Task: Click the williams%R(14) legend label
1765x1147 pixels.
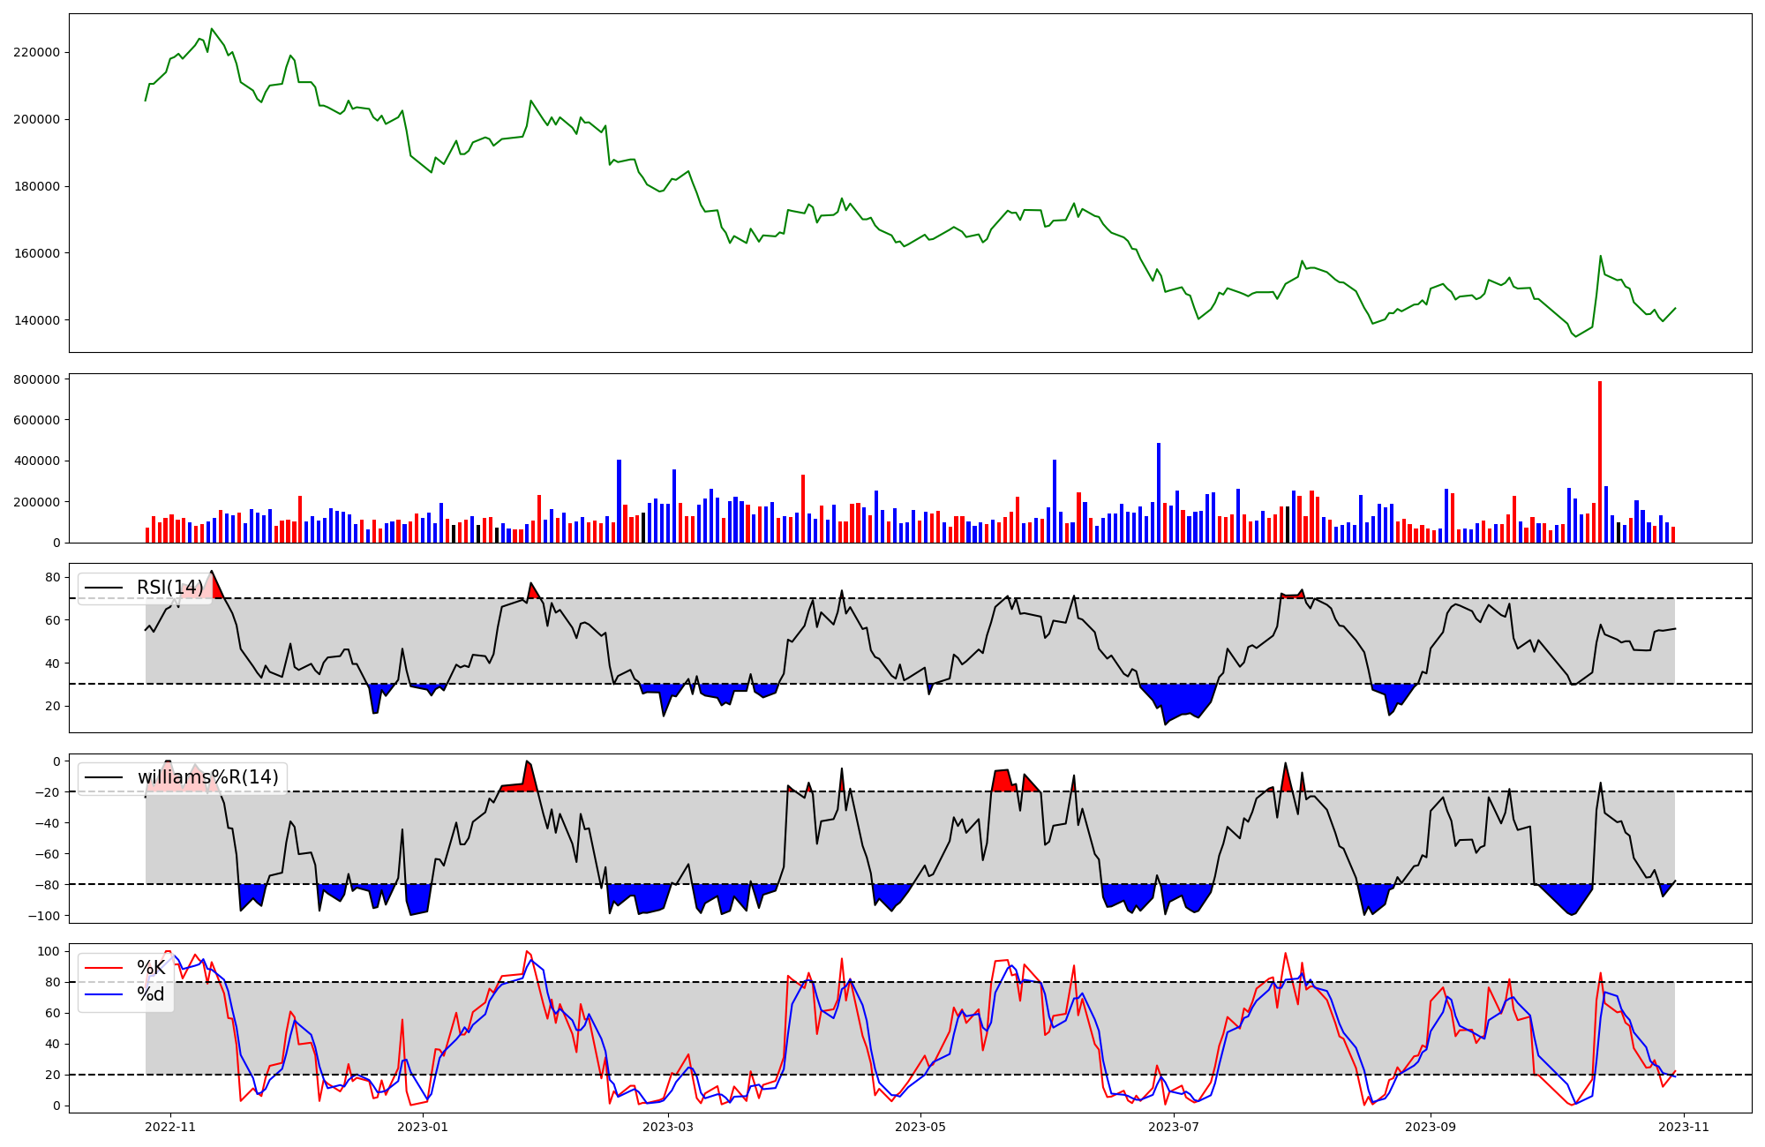Action: point(207,777)
